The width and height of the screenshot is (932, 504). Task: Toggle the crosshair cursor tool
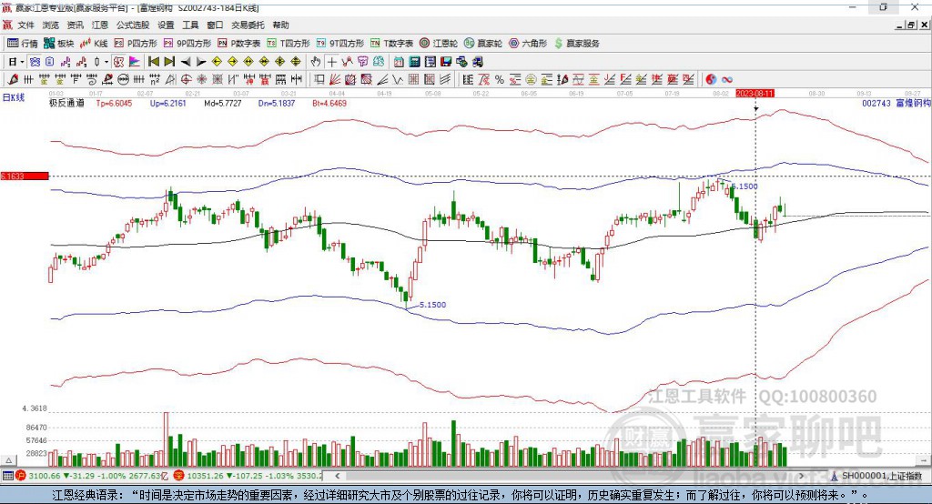click(x=331, y=62)
